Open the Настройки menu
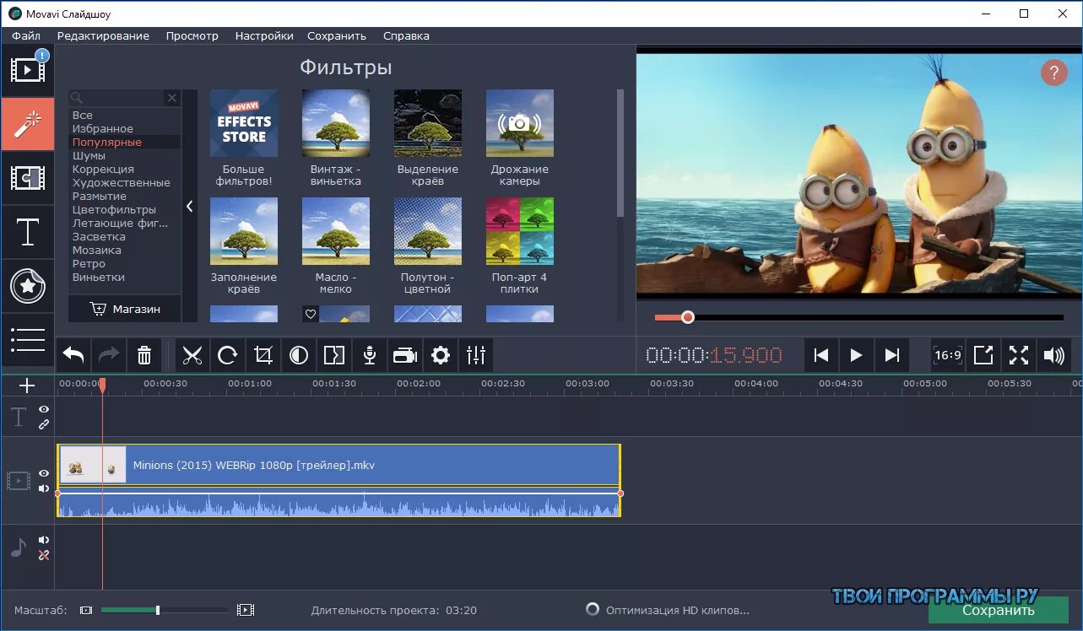This screenshot has width=1083, height=631. tap(264, 35)
